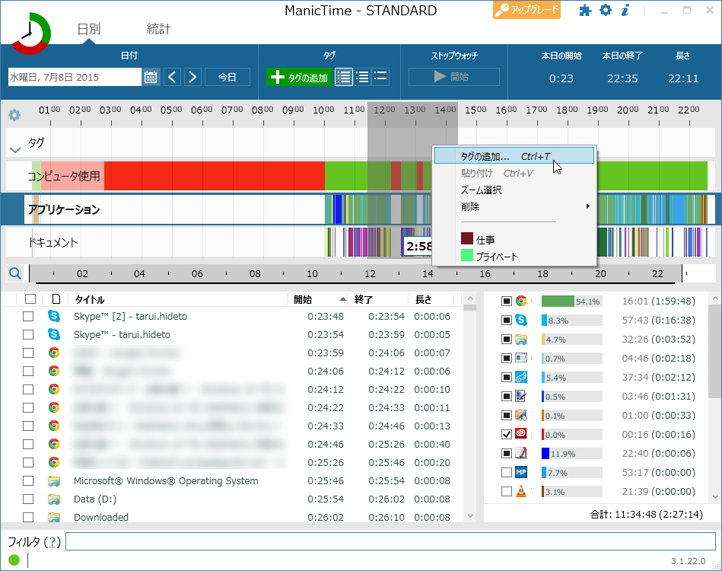Go to next day arrow
The height and width of the screenshot is (571, 722).
(192, 77)
